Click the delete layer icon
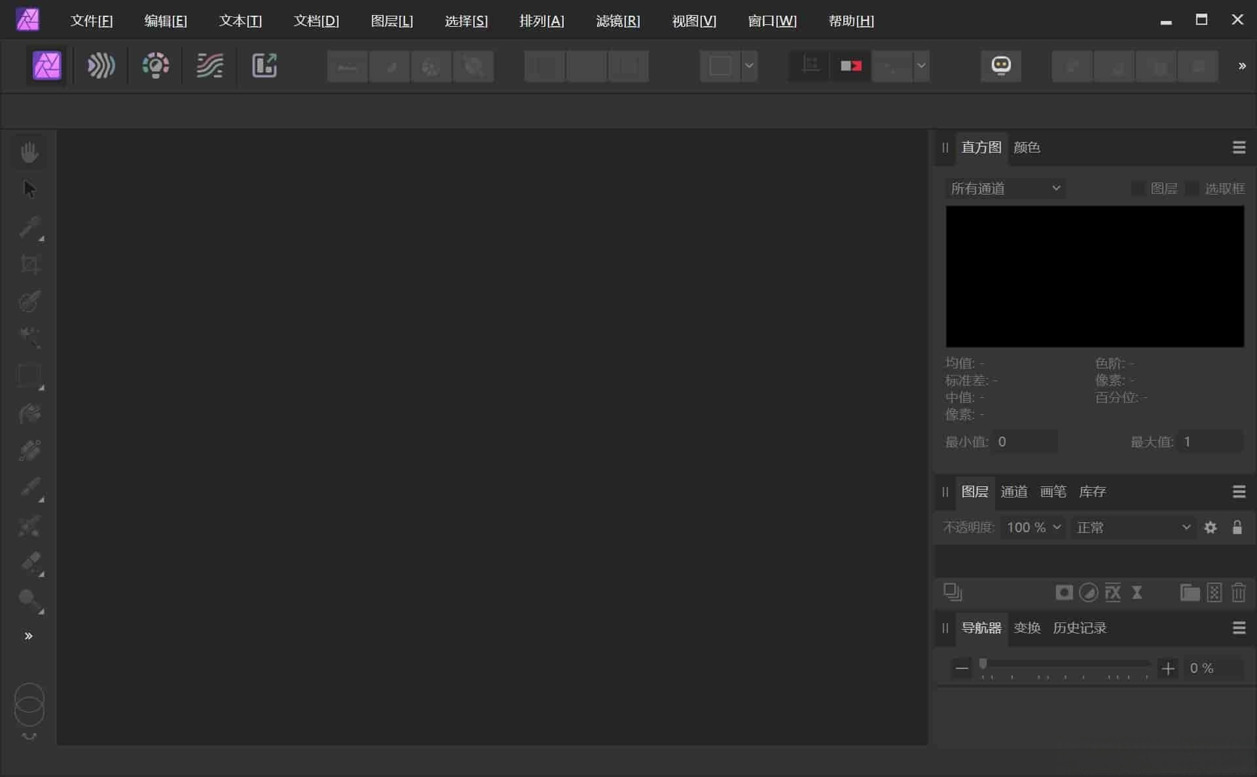This screenshot has height=777, width=1257. coord(1240,592)
